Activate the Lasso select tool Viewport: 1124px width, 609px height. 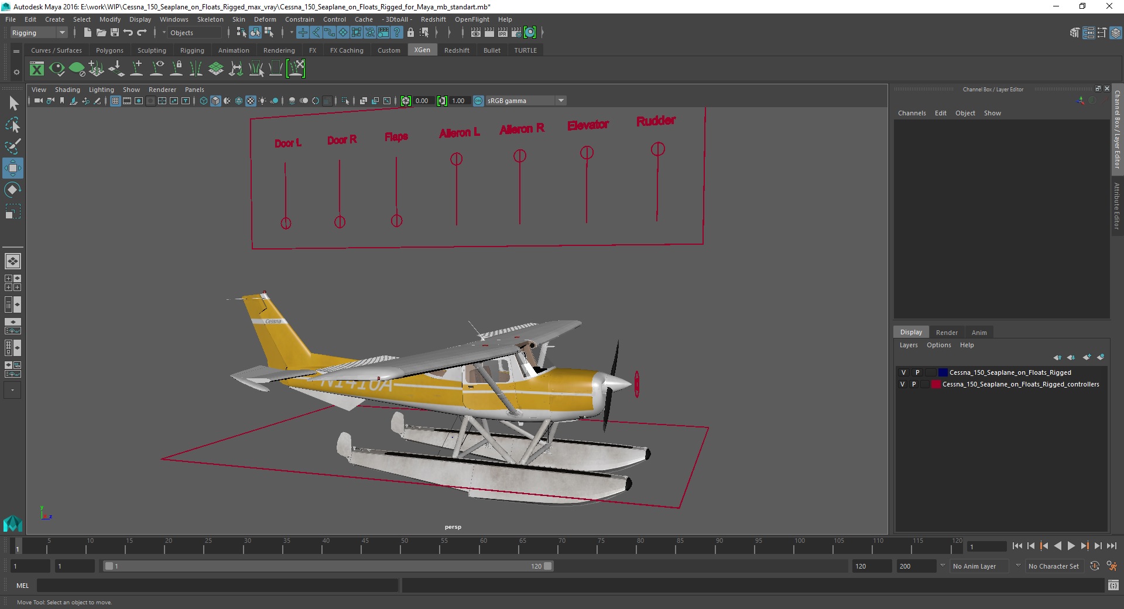[13, 125]
